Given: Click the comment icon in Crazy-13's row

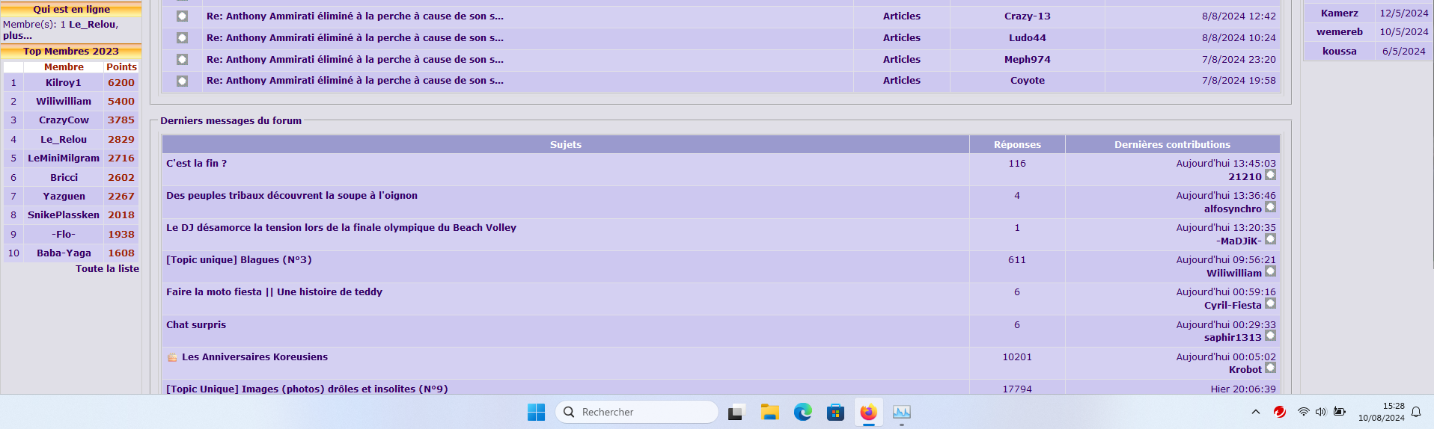Looking at the screenshot, I should click(182, 16).
